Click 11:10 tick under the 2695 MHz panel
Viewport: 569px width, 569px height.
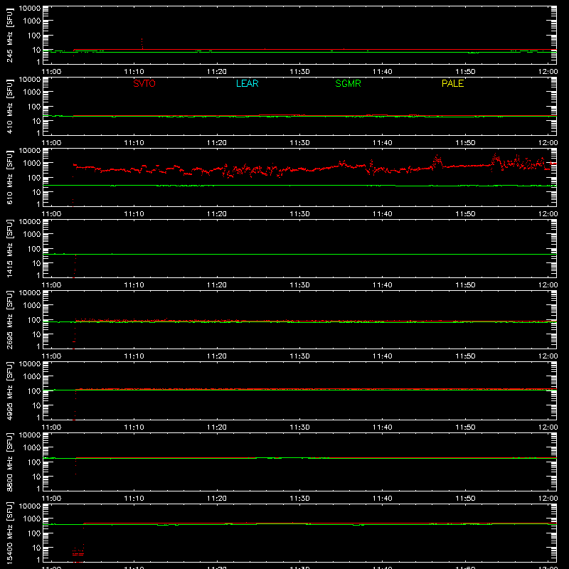[x=134, y=356]
